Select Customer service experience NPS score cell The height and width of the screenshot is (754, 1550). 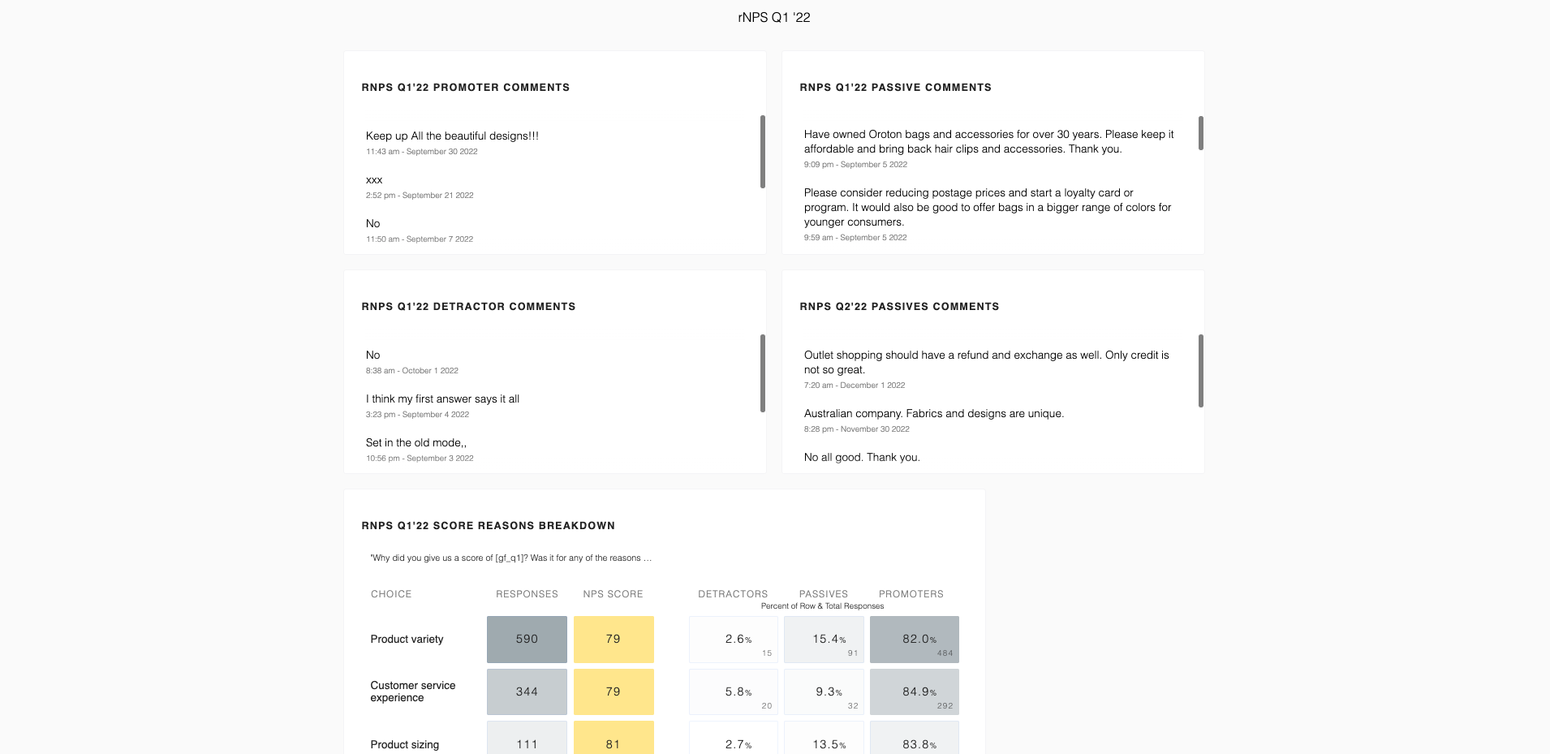(x=614, y=692)
